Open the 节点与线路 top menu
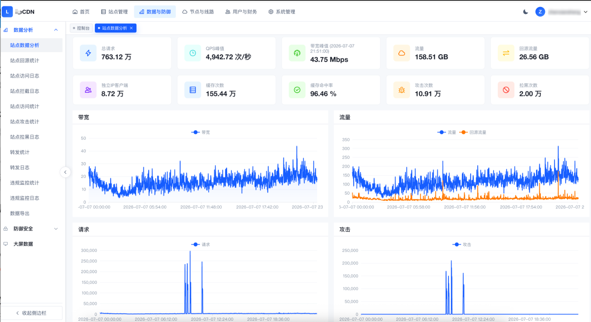Viewport: 591px width, 322px height. point(198,12)
